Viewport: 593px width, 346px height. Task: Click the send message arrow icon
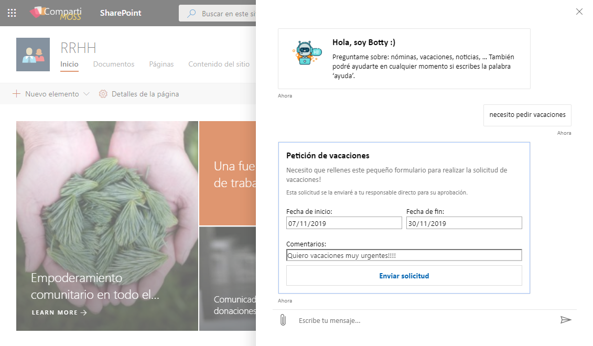pos(565,320)
